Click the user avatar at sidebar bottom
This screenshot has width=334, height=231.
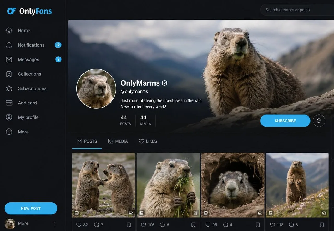pyautogui.click(x=10, y=224)
